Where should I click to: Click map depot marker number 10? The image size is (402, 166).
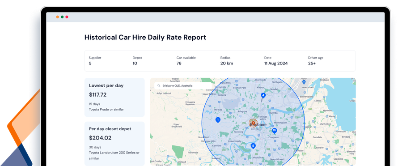(274, 131)
